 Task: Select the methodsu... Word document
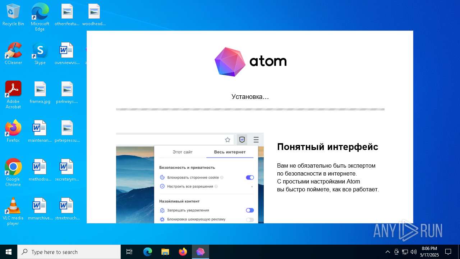pos(40,171)
